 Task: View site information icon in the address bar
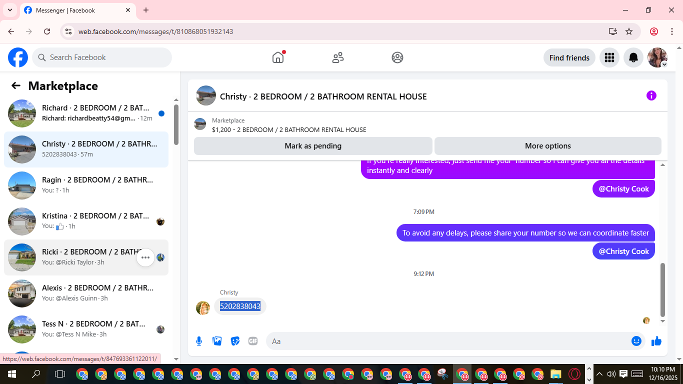point(69,31)
